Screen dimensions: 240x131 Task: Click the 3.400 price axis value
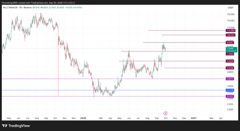coord(230,86)
